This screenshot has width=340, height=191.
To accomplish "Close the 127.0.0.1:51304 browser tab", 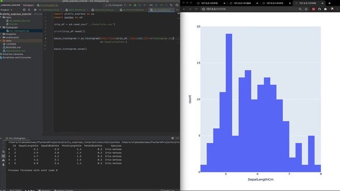I will 257,3.
